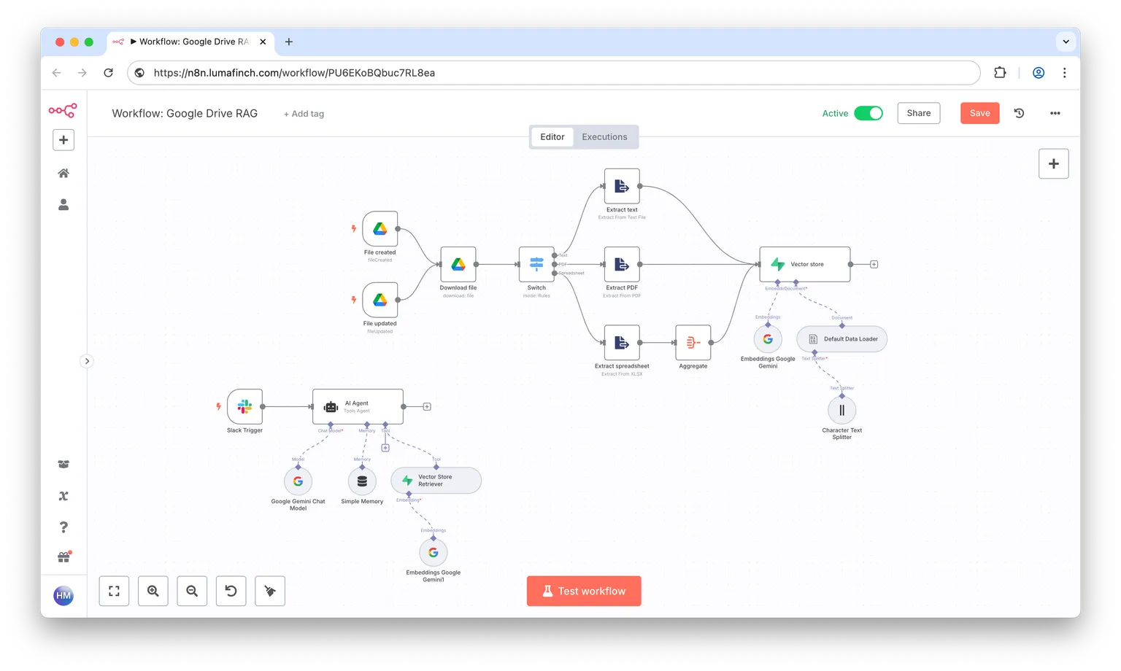
Task: Click the tidy up nodes broom icon
Action: [270, 591]
